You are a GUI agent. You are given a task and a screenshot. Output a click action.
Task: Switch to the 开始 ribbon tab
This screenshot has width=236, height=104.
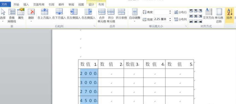[x=16, y=4]
